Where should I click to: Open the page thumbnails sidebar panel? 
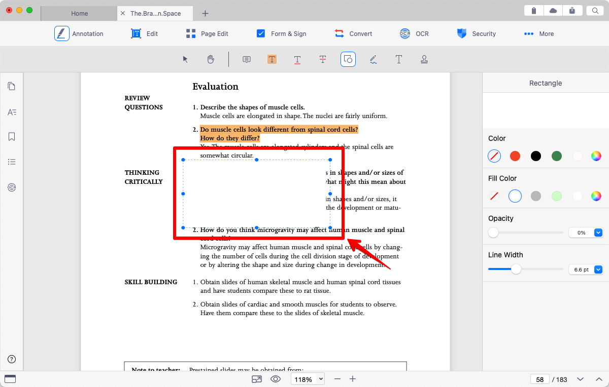tap(12, 86)
